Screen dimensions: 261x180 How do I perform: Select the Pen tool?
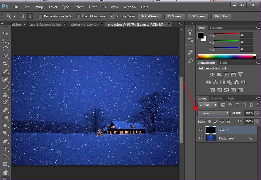pyautogui.click(x=5, y=141)
